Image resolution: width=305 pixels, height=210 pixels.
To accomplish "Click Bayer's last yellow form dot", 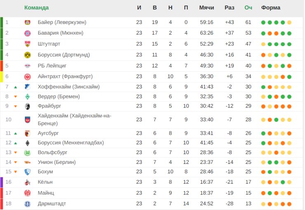I will point(289,23).
